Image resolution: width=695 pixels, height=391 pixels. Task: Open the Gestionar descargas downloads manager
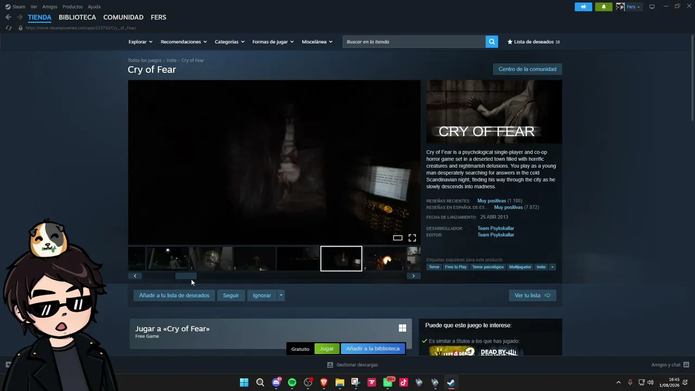(352, 365)
